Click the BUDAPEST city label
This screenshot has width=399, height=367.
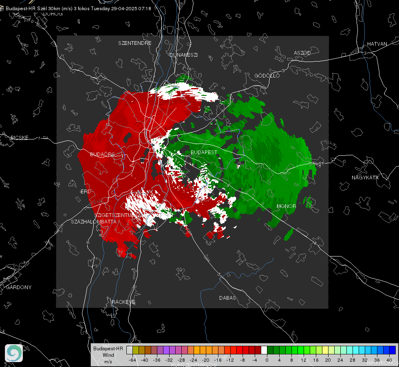(204, 152)
